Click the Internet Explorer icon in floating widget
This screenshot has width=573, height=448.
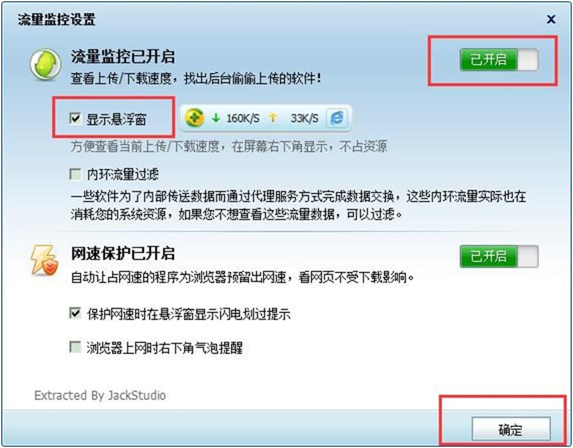pos(337,118)
